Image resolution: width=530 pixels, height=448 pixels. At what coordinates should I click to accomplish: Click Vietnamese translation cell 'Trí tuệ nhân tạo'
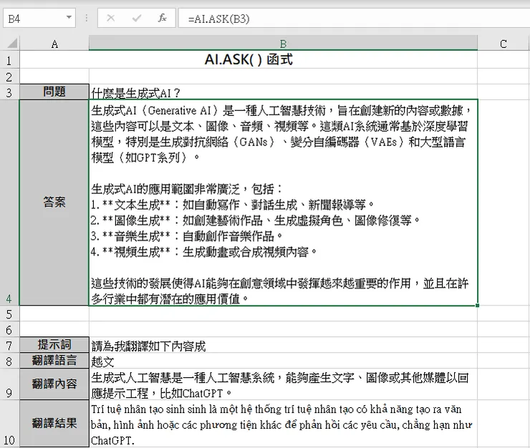[x=283, y=424]
